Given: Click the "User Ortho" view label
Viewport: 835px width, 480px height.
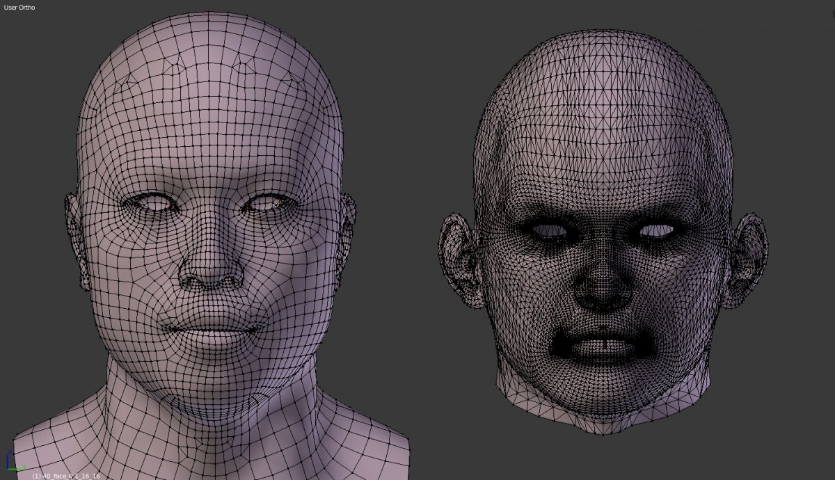Looking at the screenshot, I should [x=19, y=7].
